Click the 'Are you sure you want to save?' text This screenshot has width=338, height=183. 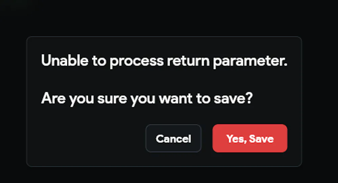pos(147,98)
